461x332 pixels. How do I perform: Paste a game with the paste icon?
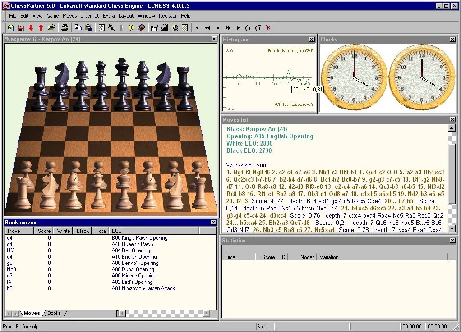pos(88,27)
